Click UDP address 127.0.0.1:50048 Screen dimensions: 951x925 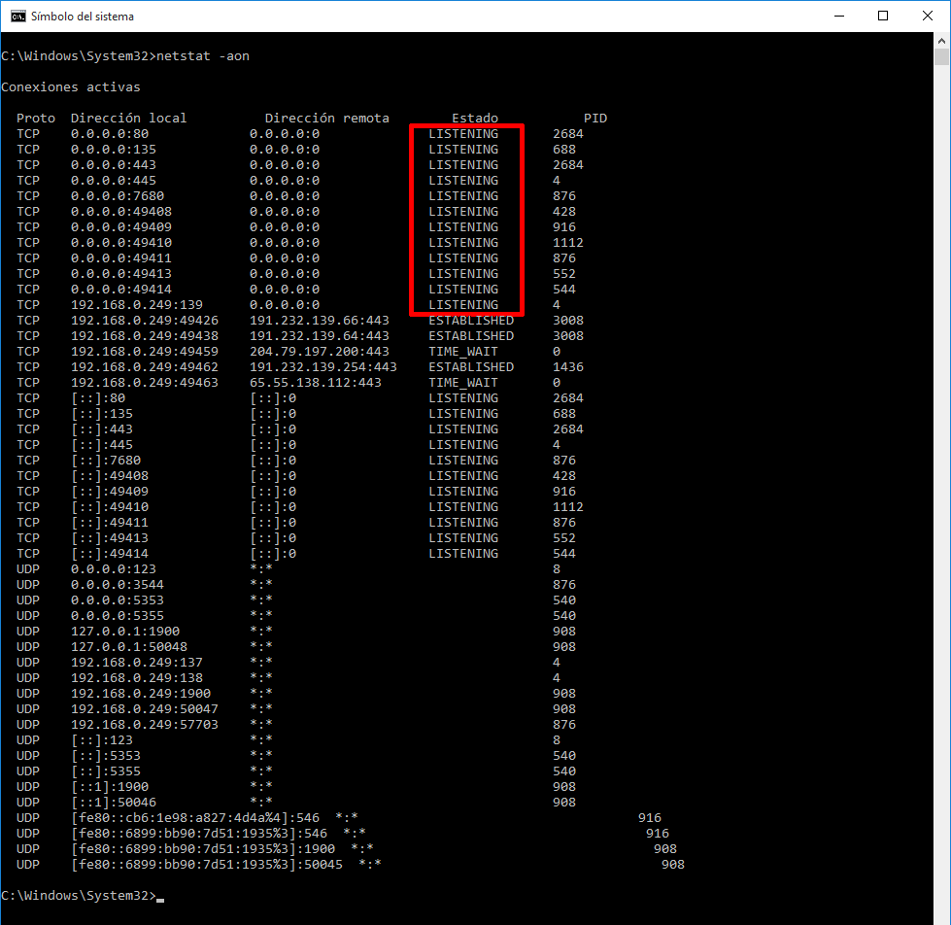[x=128, y=647]
